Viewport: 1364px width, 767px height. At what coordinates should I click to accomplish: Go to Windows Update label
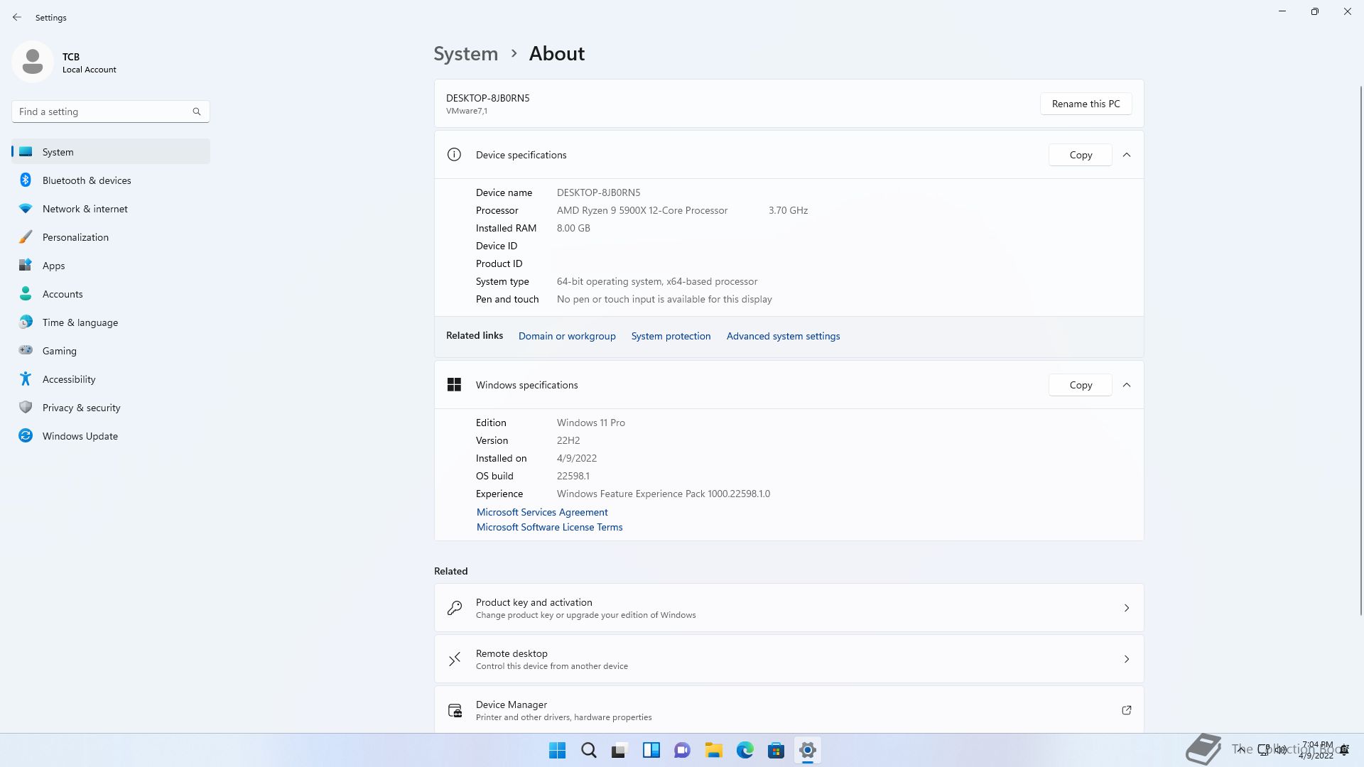[80, 436]
